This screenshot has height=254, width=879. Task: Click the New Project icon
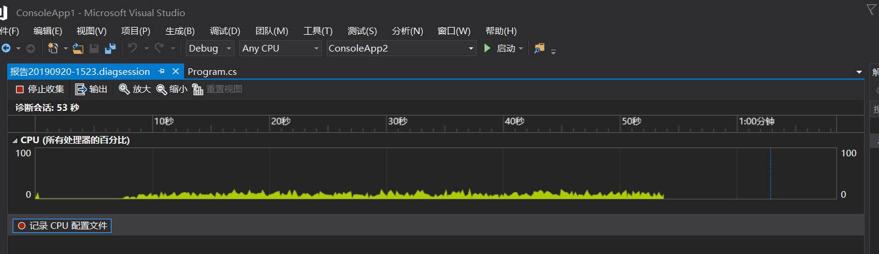point(53,48)
